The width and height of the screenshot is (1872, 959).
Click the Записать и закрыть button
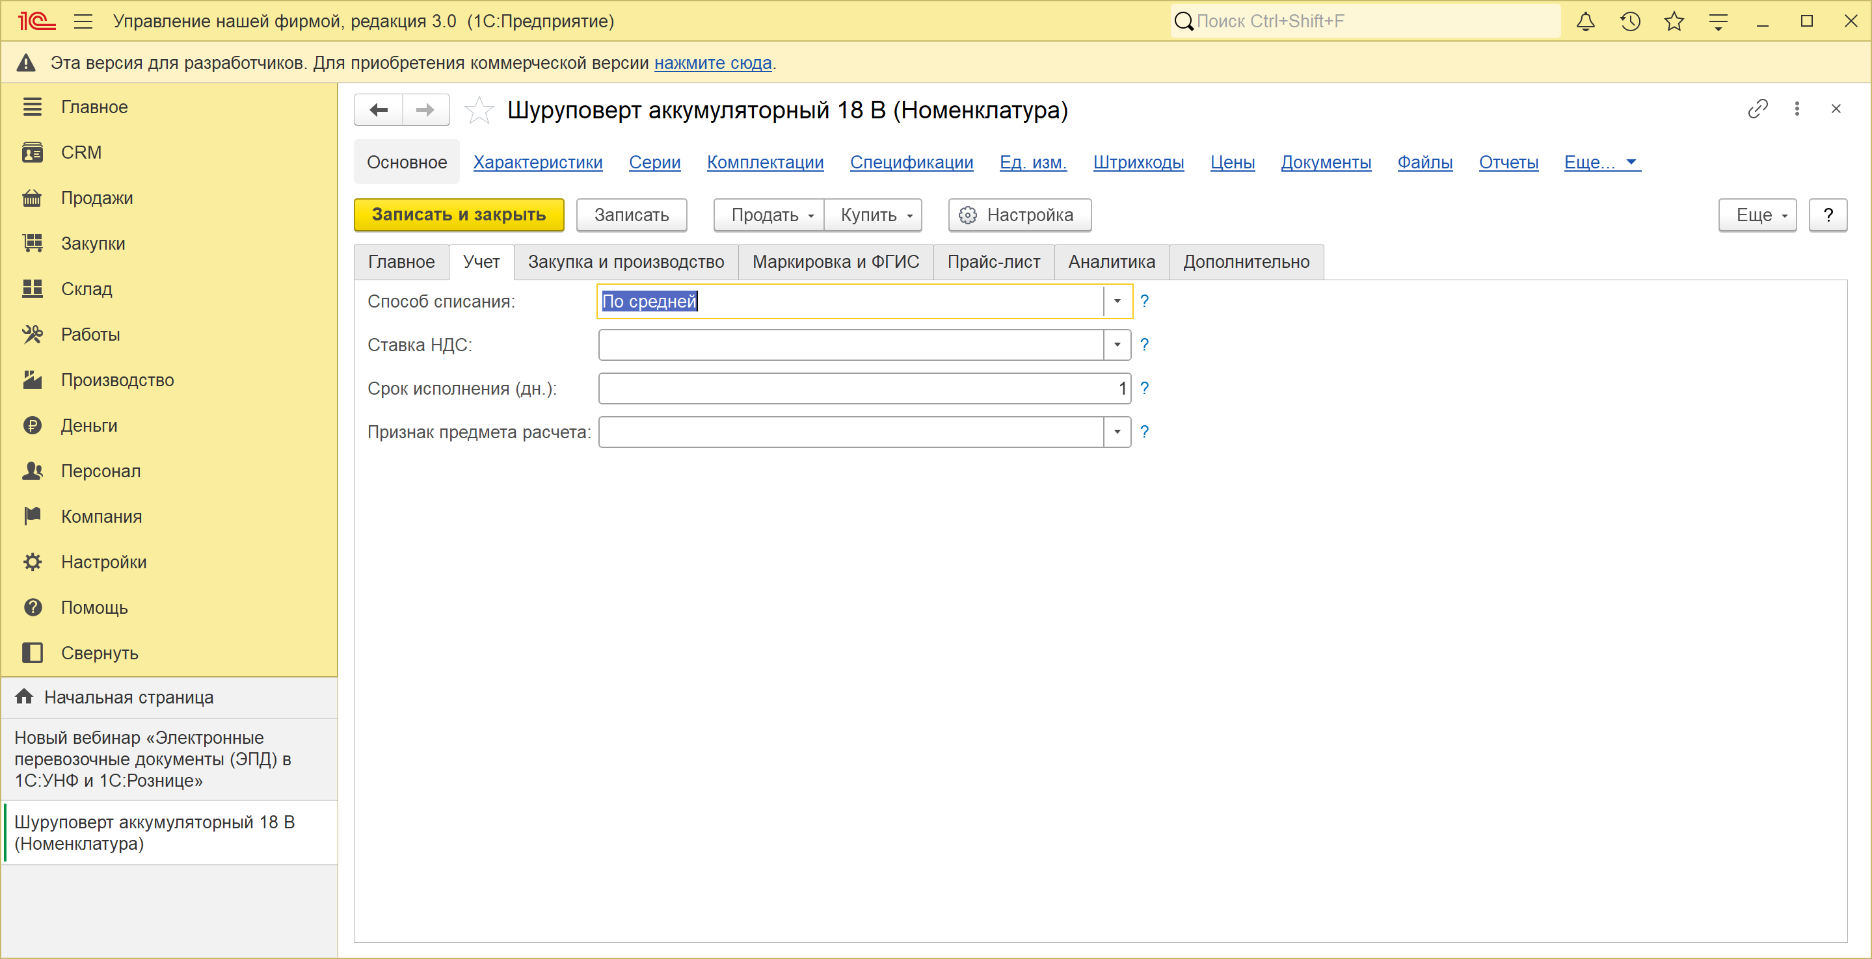[459, 215]
